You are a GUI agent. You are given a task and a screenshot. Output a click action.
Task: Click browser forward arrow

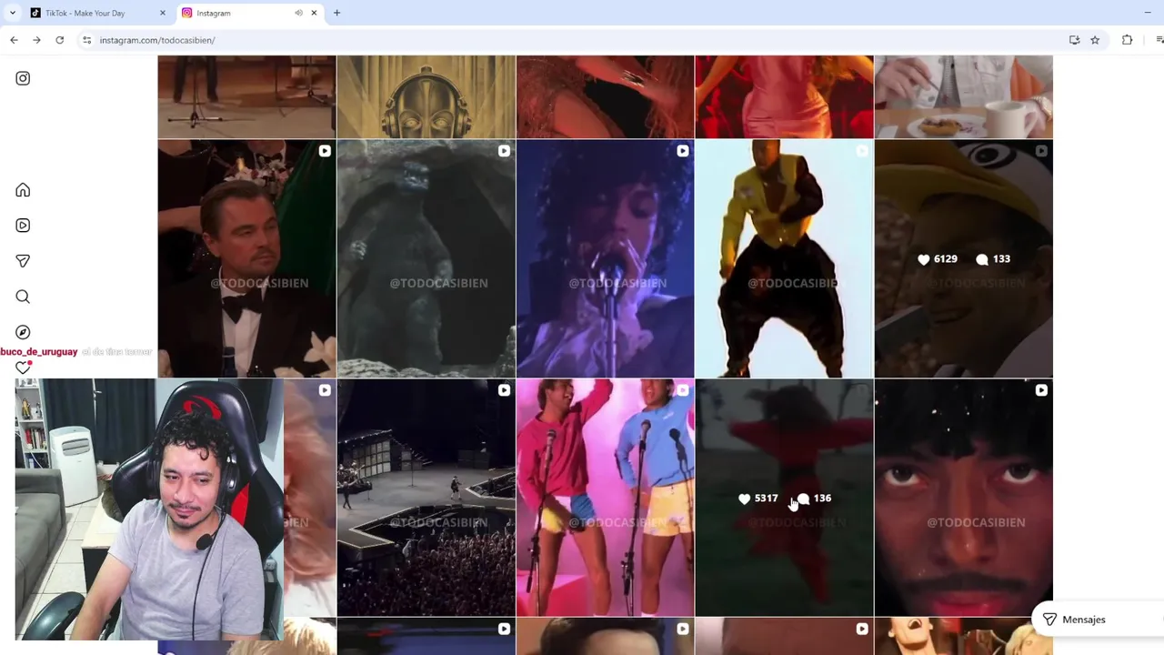36,40
